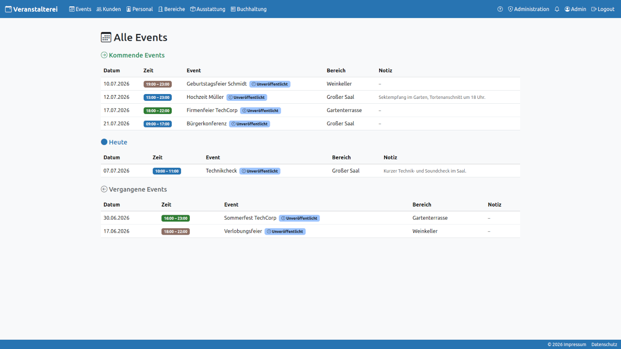
Task: Open Firmenfeier TechCorp event
Action: pos(212,111)
